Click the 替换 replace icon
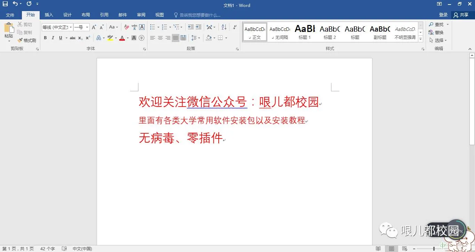475x252 pixels. [436, 32]
